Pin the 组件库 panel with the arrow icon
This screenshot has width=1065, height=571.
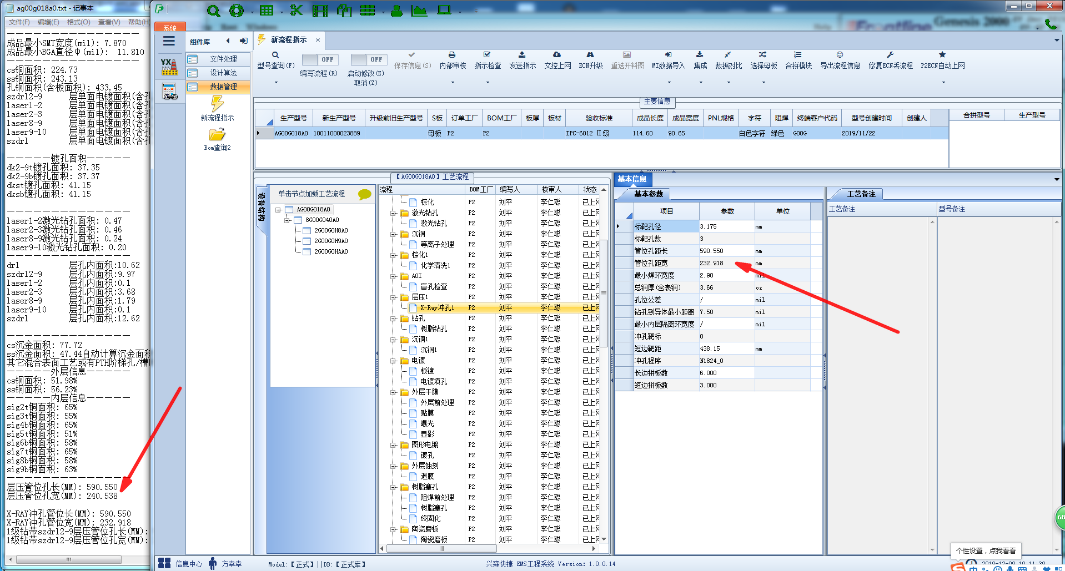(243, 41)
